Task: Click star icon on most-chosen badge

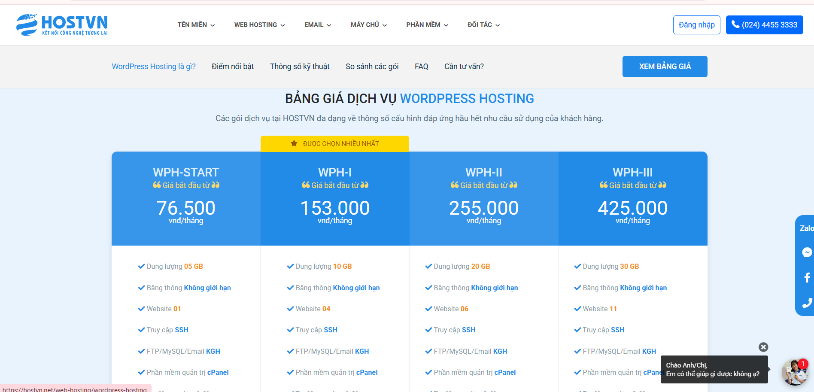Action: click(294, 143)
